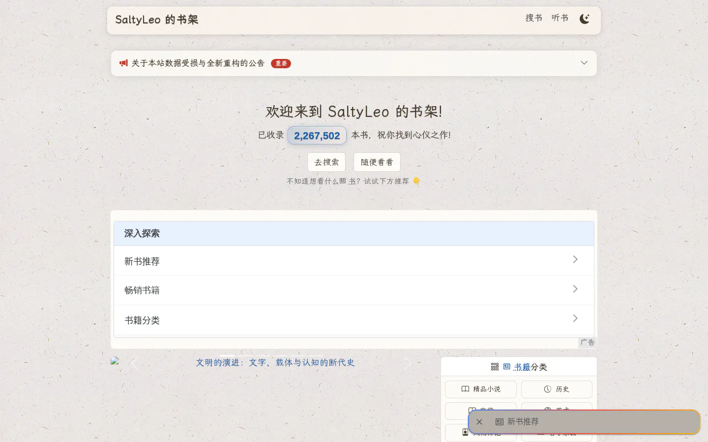Click the red megaphone announcement icon
This screenshot has width=708, height=442.
(123, 63)
